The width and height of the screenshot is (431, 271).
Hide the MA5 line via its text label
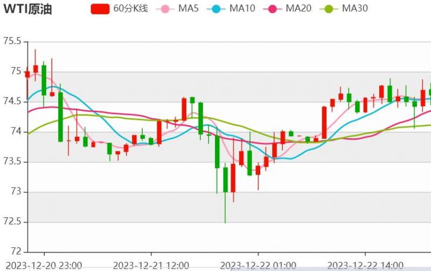point(189,9)
